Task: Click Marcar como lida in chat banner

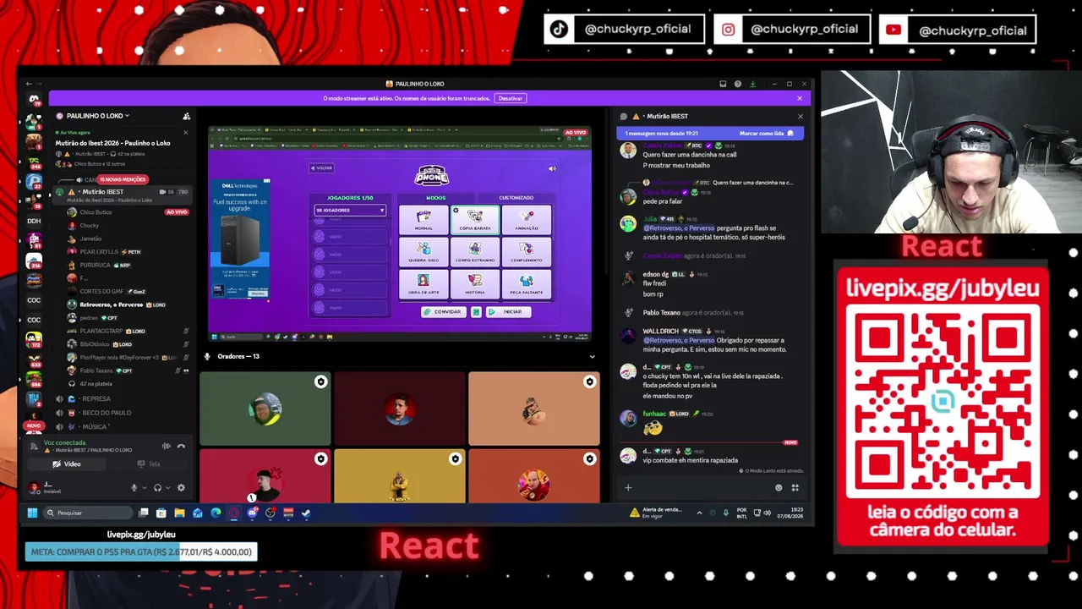Action: click(x=767, y=134)
